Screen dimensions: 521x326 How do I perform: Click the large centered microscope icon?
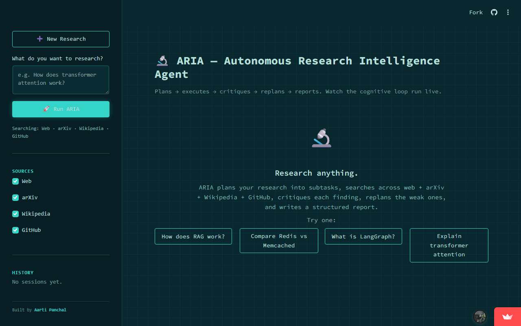tap(322, 138)
